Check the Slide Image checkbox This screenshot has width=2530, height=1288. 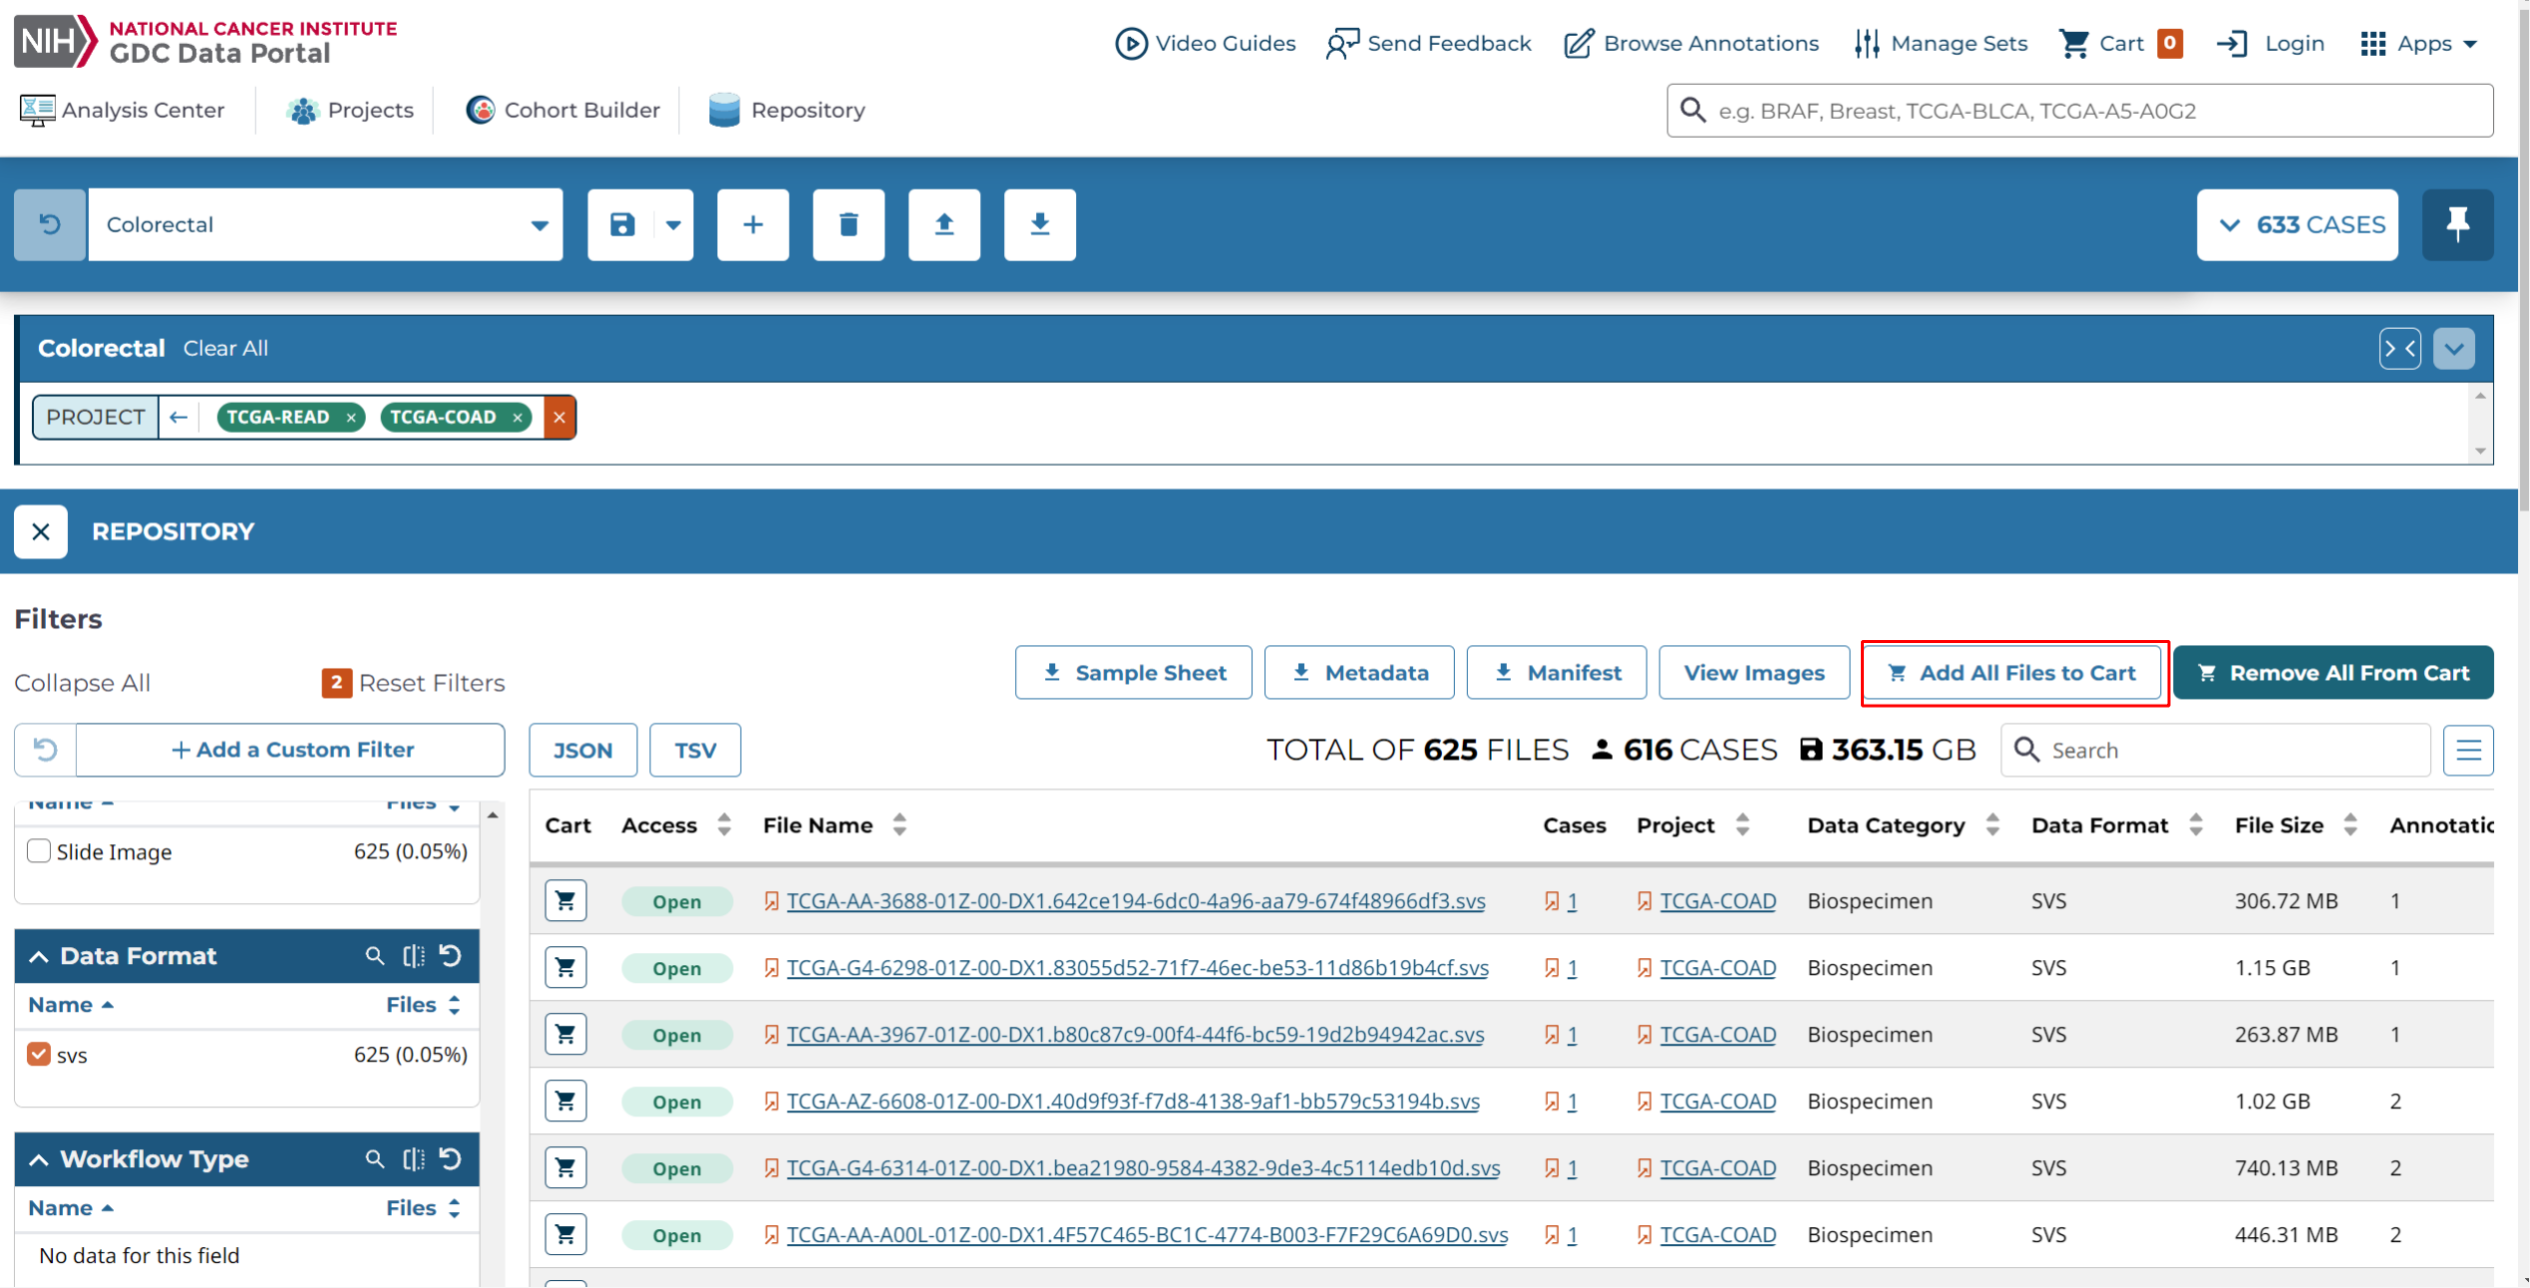point(39,851)
